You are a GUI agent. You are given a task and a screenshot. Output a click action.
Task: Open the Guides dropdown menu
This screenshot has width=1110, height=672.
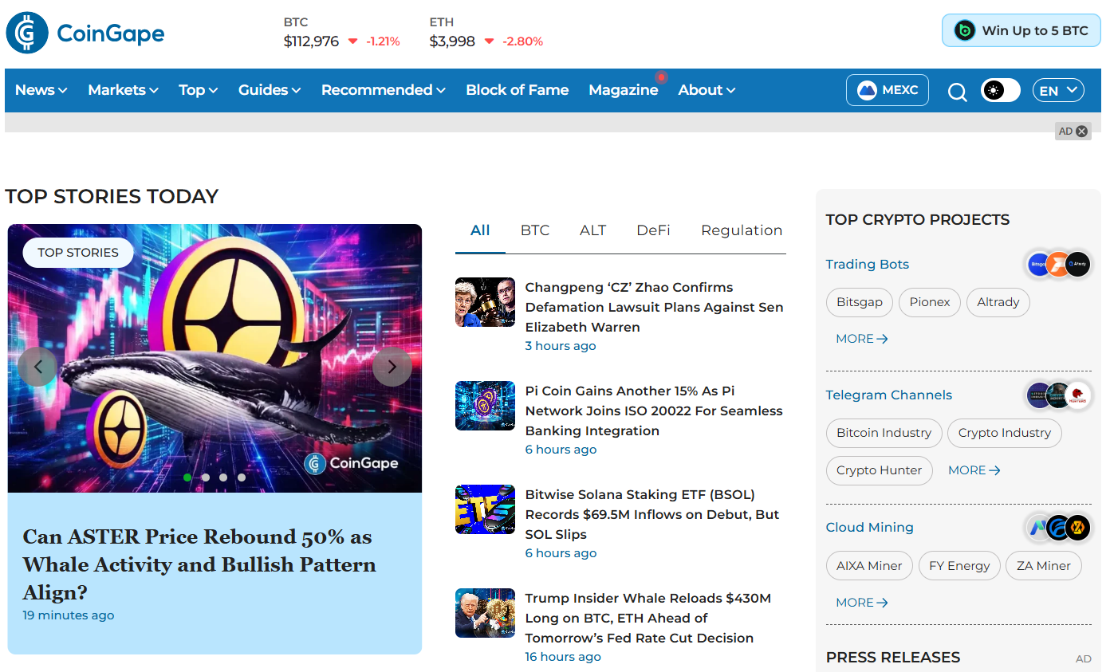270,90
